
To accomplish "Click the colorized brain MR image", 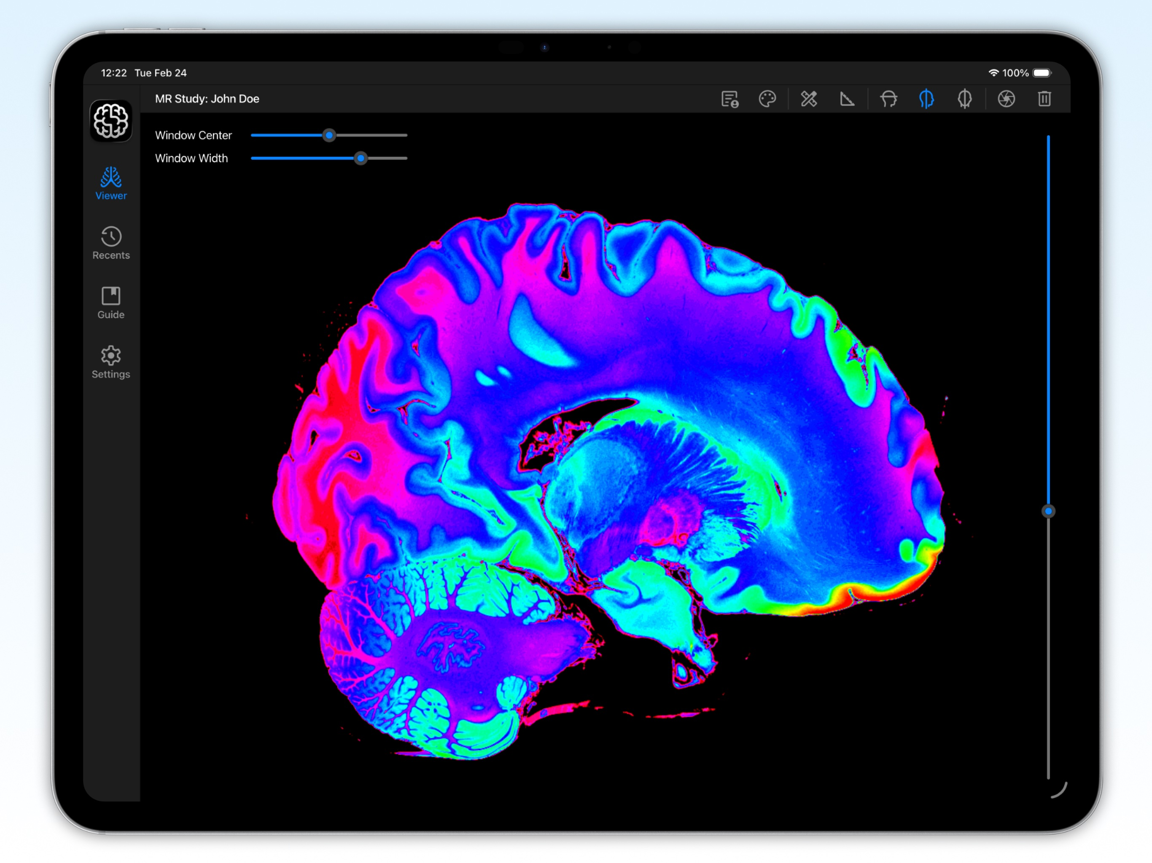I will tap(608, 482).
